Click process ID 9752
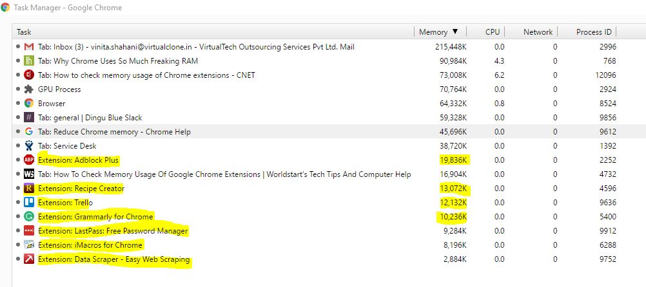Viewport: 646px width, 287px height. 608,259
